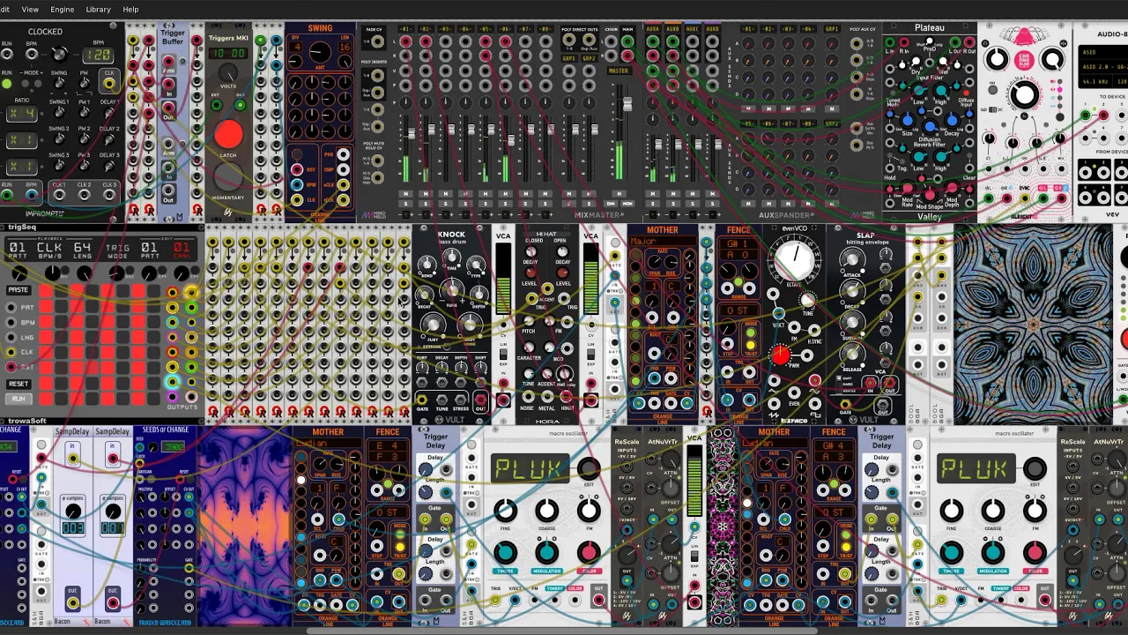
Task: Toggle the green RUN button on Clocked
Action: 7,85
